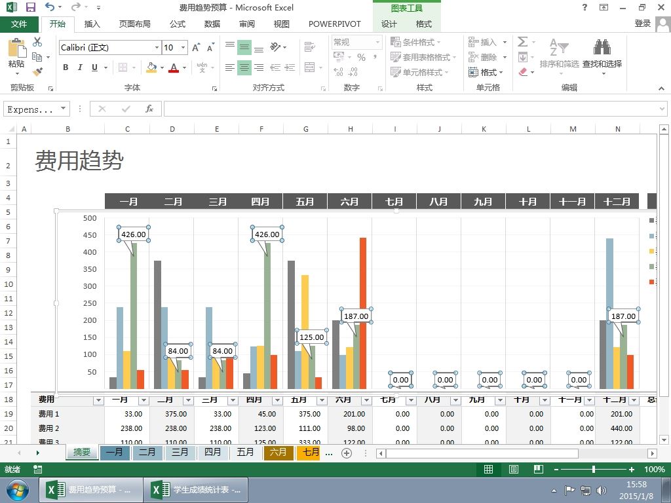Switch to the 插入 ribbon tab
The image size is (671, 503).
click(92, 24)
